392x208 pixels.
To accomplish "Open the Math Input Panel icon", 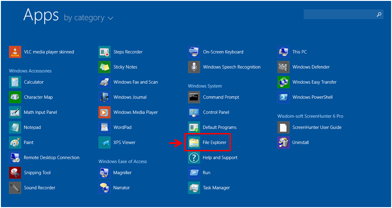I will click(x=15, y=112).
